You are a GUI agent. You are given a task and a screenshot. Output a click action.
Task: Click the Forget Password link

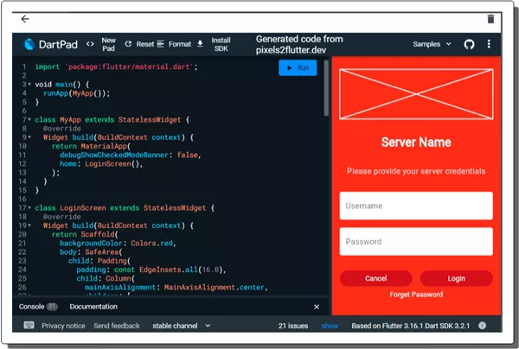416,295
